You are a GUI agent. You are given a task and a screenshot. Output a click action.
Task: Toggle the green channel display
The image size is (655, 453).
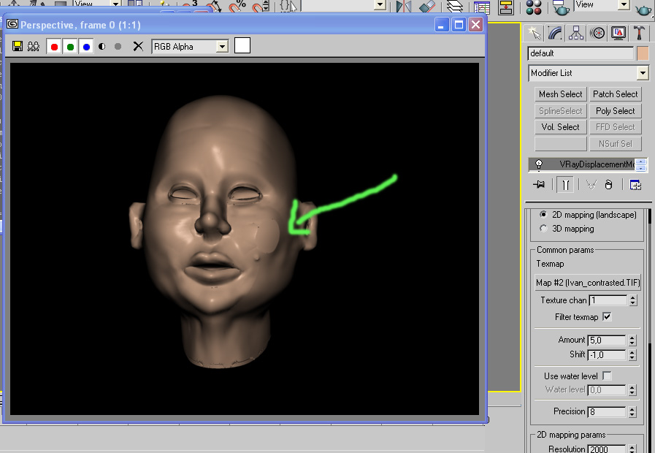[x=70, y=47]
